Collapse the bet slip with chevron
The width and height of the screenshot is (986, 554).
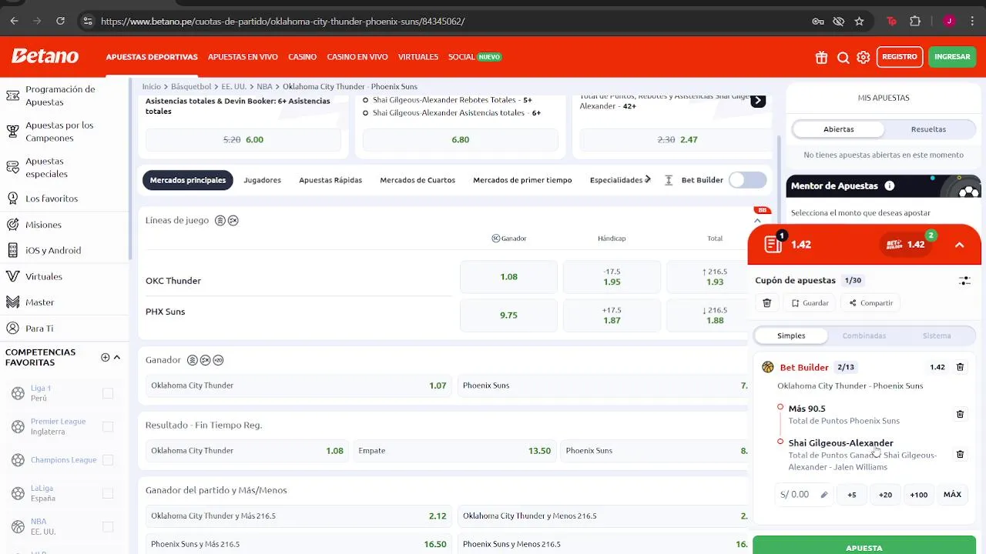point(959,245)
